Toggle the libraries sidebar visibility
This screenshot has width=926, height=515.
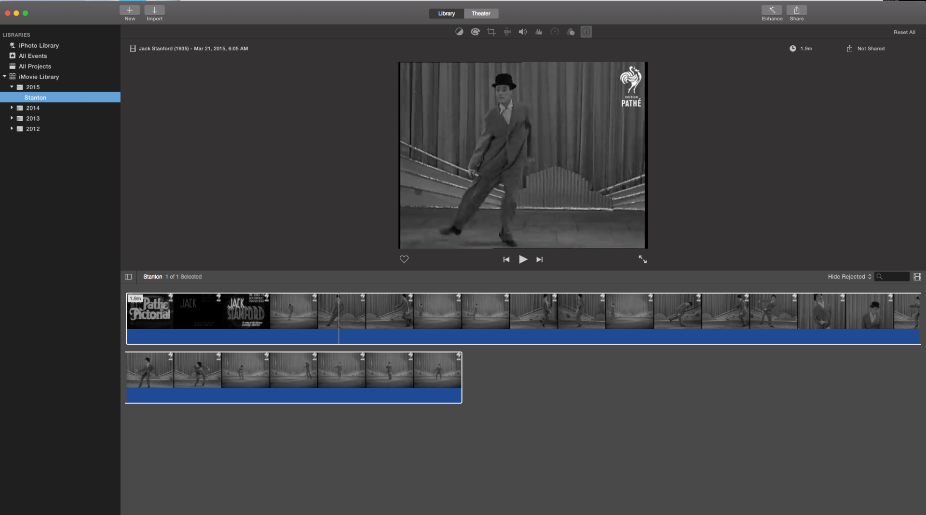click(x=128, y=277)
